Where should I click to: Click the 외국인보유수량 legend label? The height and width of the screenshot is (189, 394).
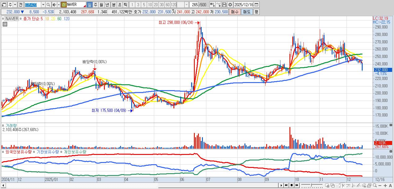19,152
